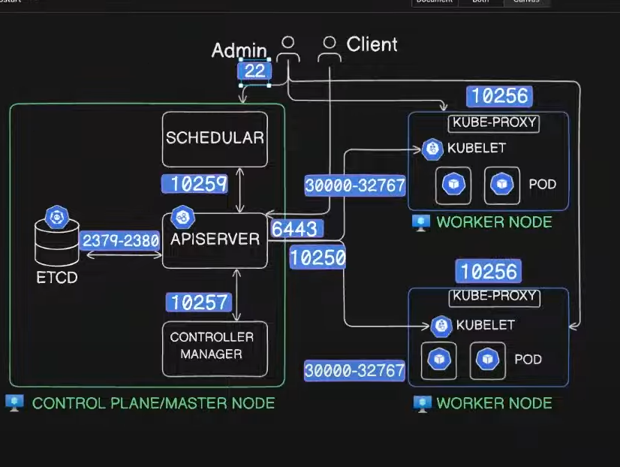Select 10256 label above lower worker node
The image size is (620, 467).
coord(489,272)
